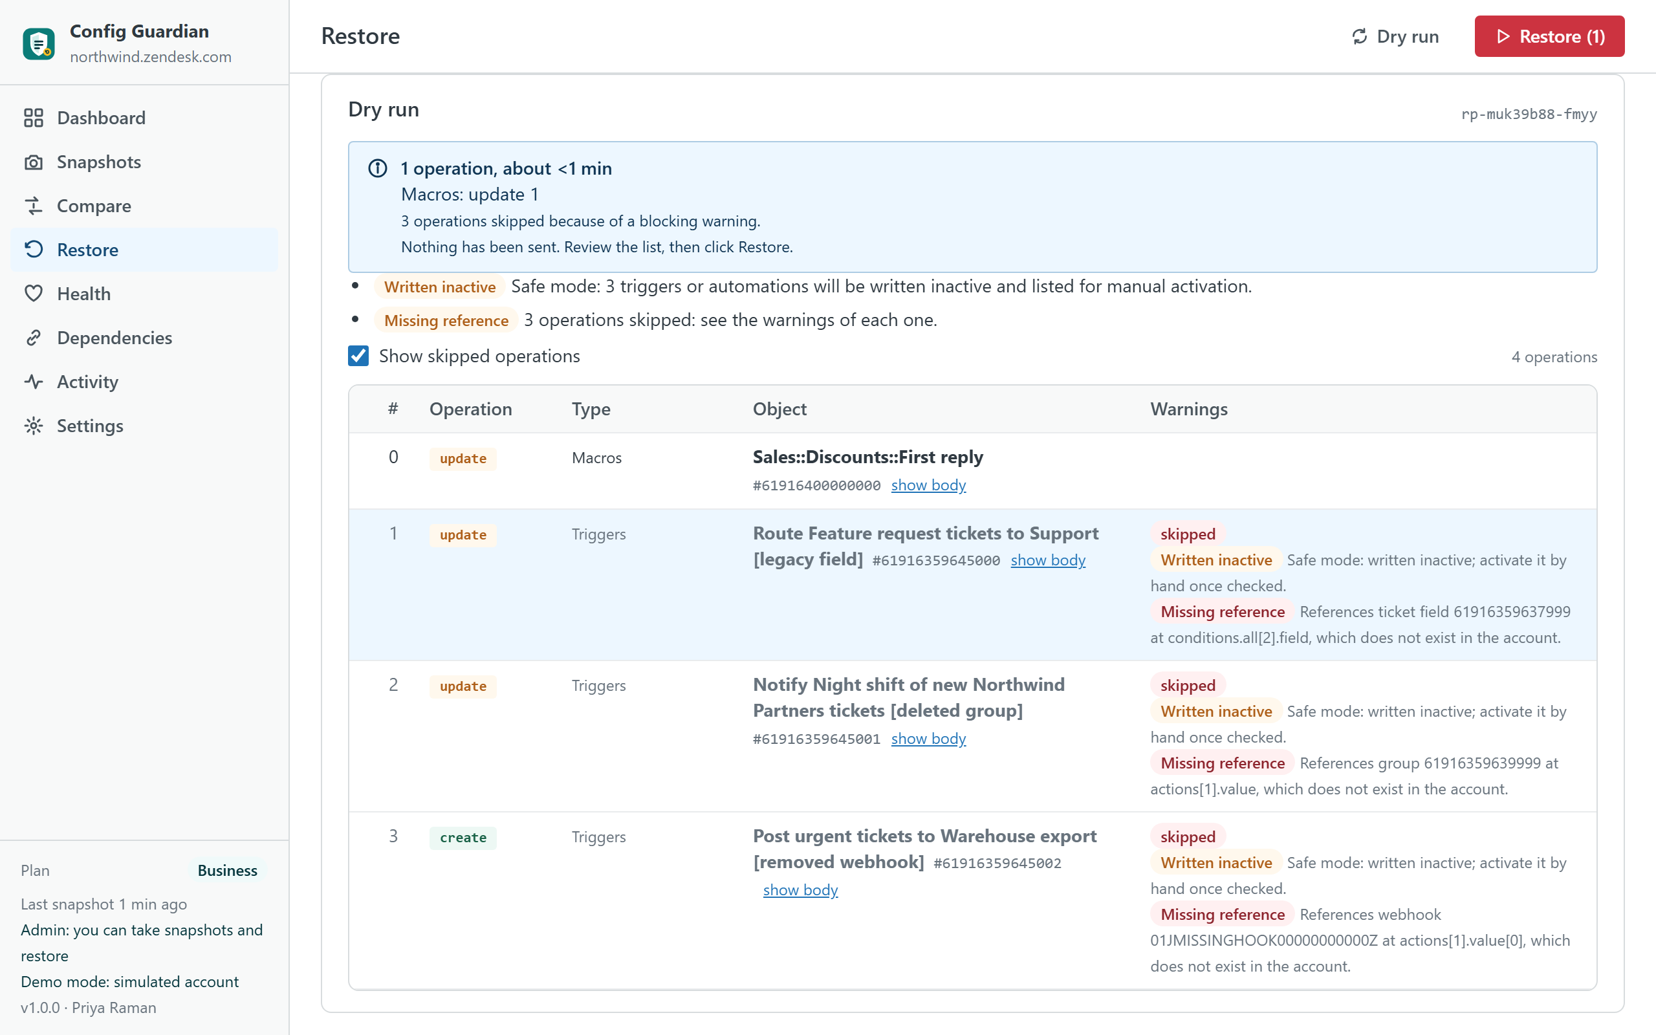Click the Snapshots camera icon
Viewport: 1656px width, 1035px height.
(34, 162)
